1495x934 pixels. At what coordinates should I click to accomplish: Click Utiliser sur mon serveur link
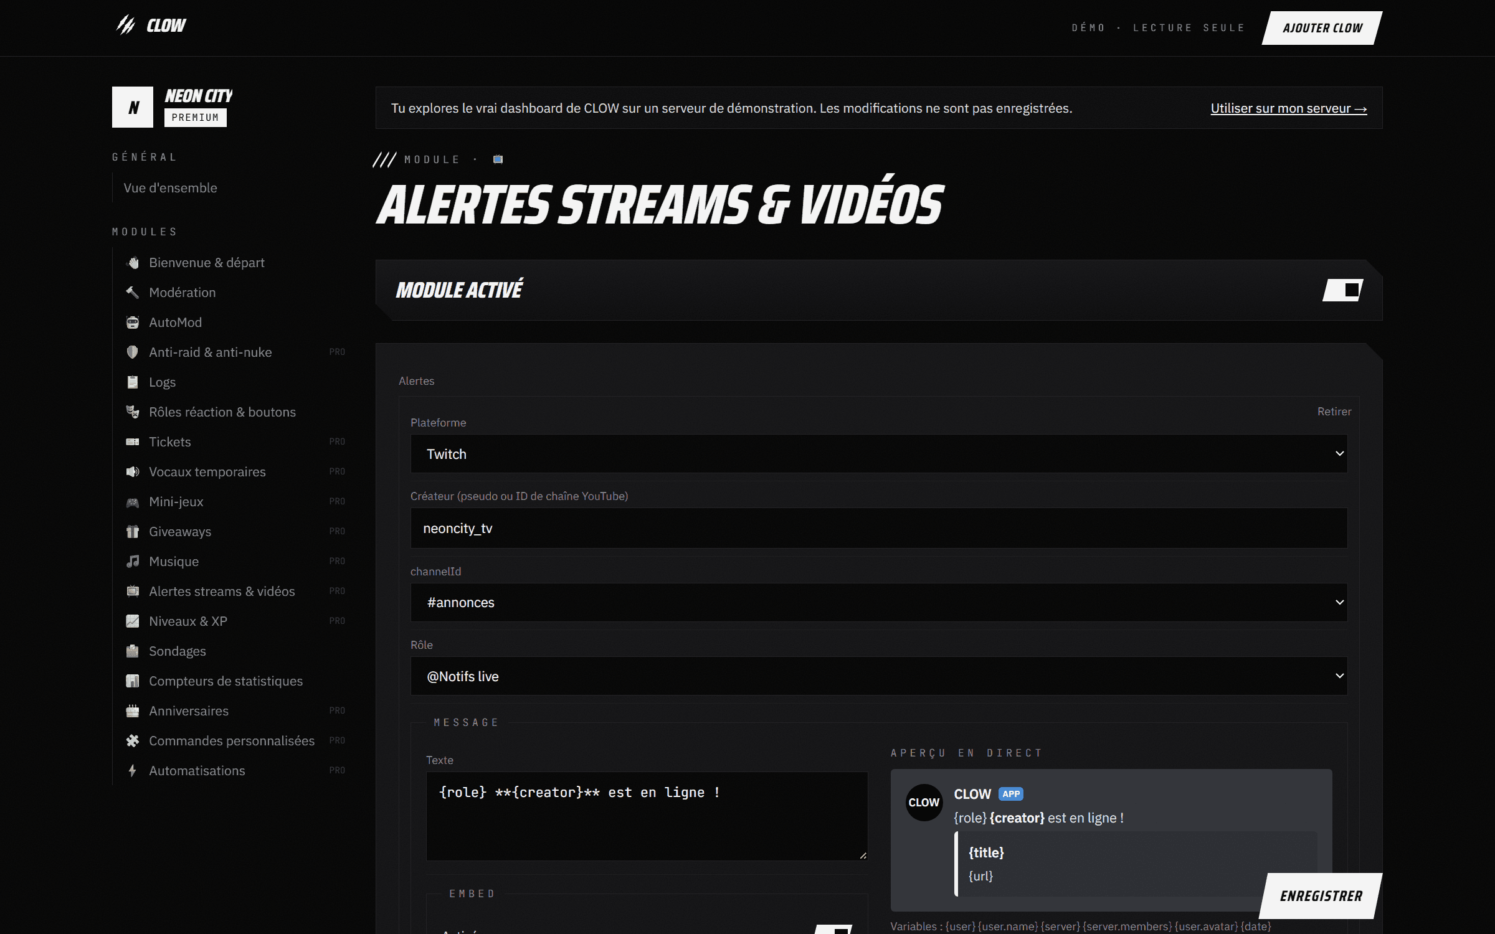(x=1288, y=108)
